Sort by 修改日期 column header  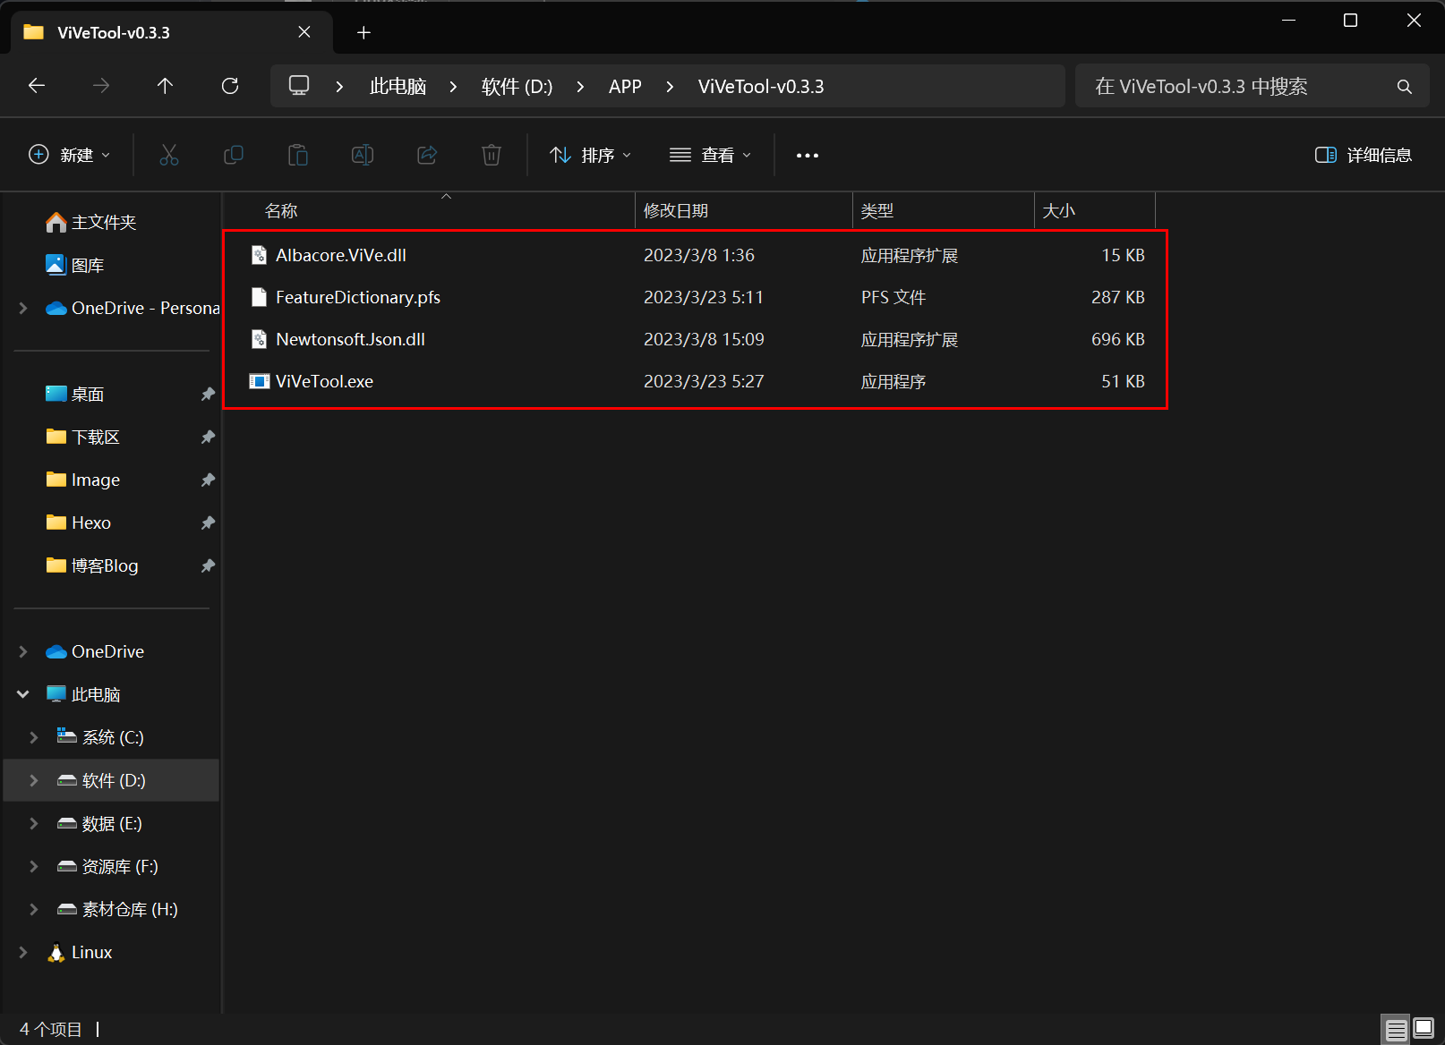[744, 211]
